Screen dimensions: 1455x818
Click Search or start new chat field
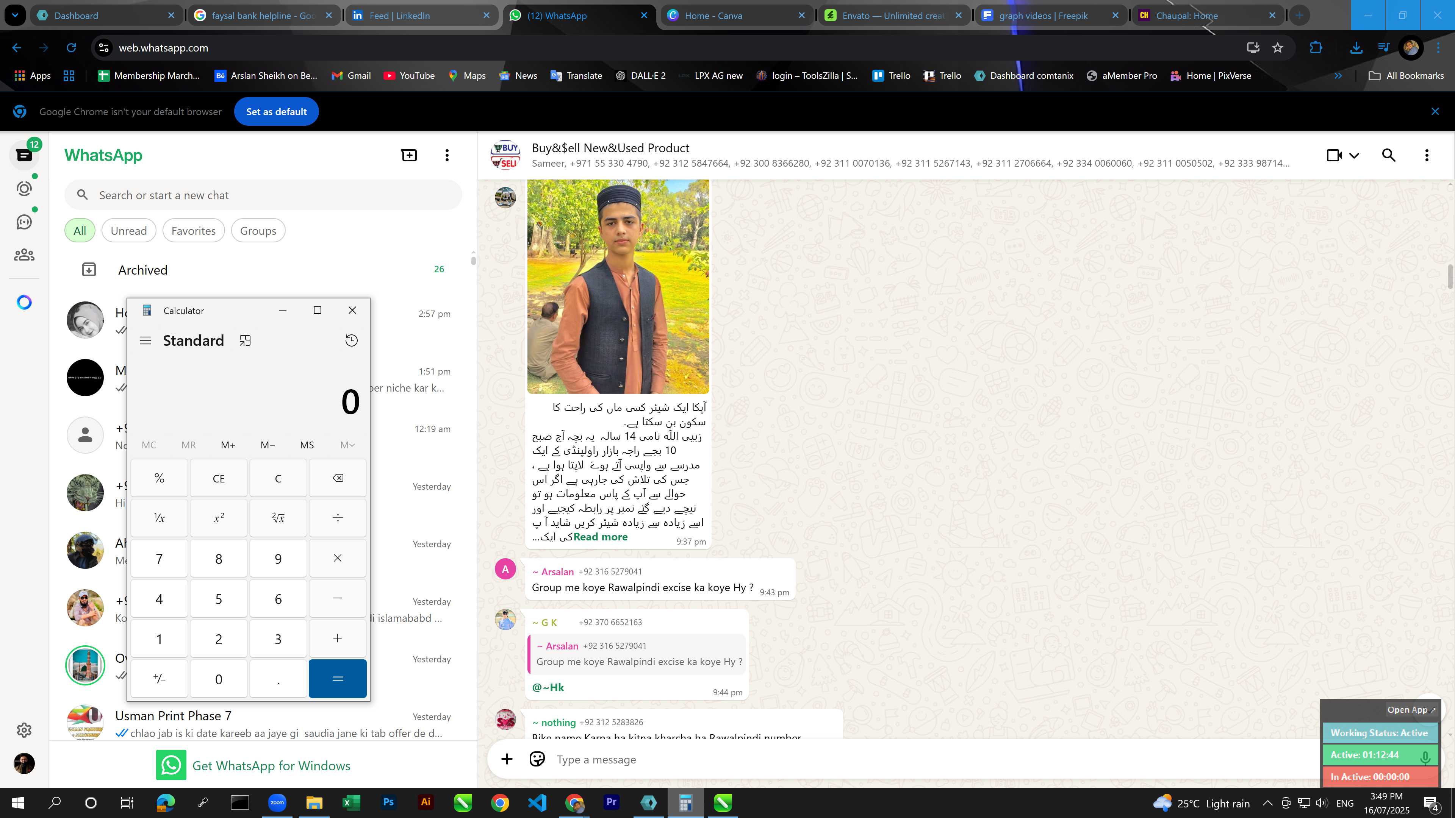tap(263, 195)
